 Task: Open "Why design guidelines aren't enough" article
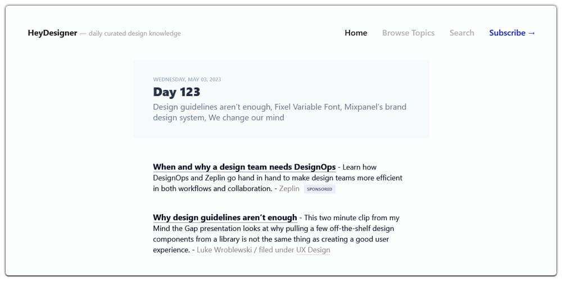(x=225, y=217)
